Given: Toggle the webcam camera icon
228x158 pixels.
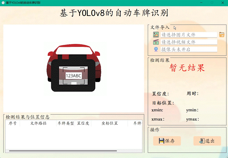Looking at the screenshot, I should [156, 49].
